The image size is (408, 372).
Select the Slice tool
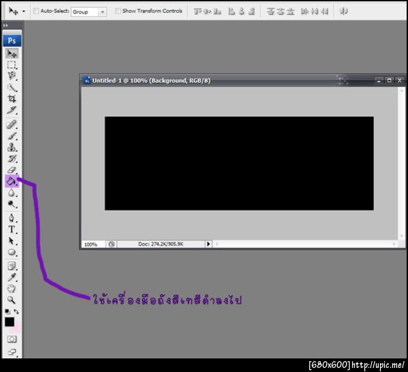click(x=12, y=110)
